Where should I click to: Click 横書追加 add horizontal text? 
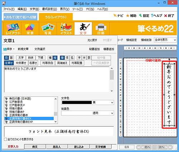pyautogui.click(x=109, y=49)
